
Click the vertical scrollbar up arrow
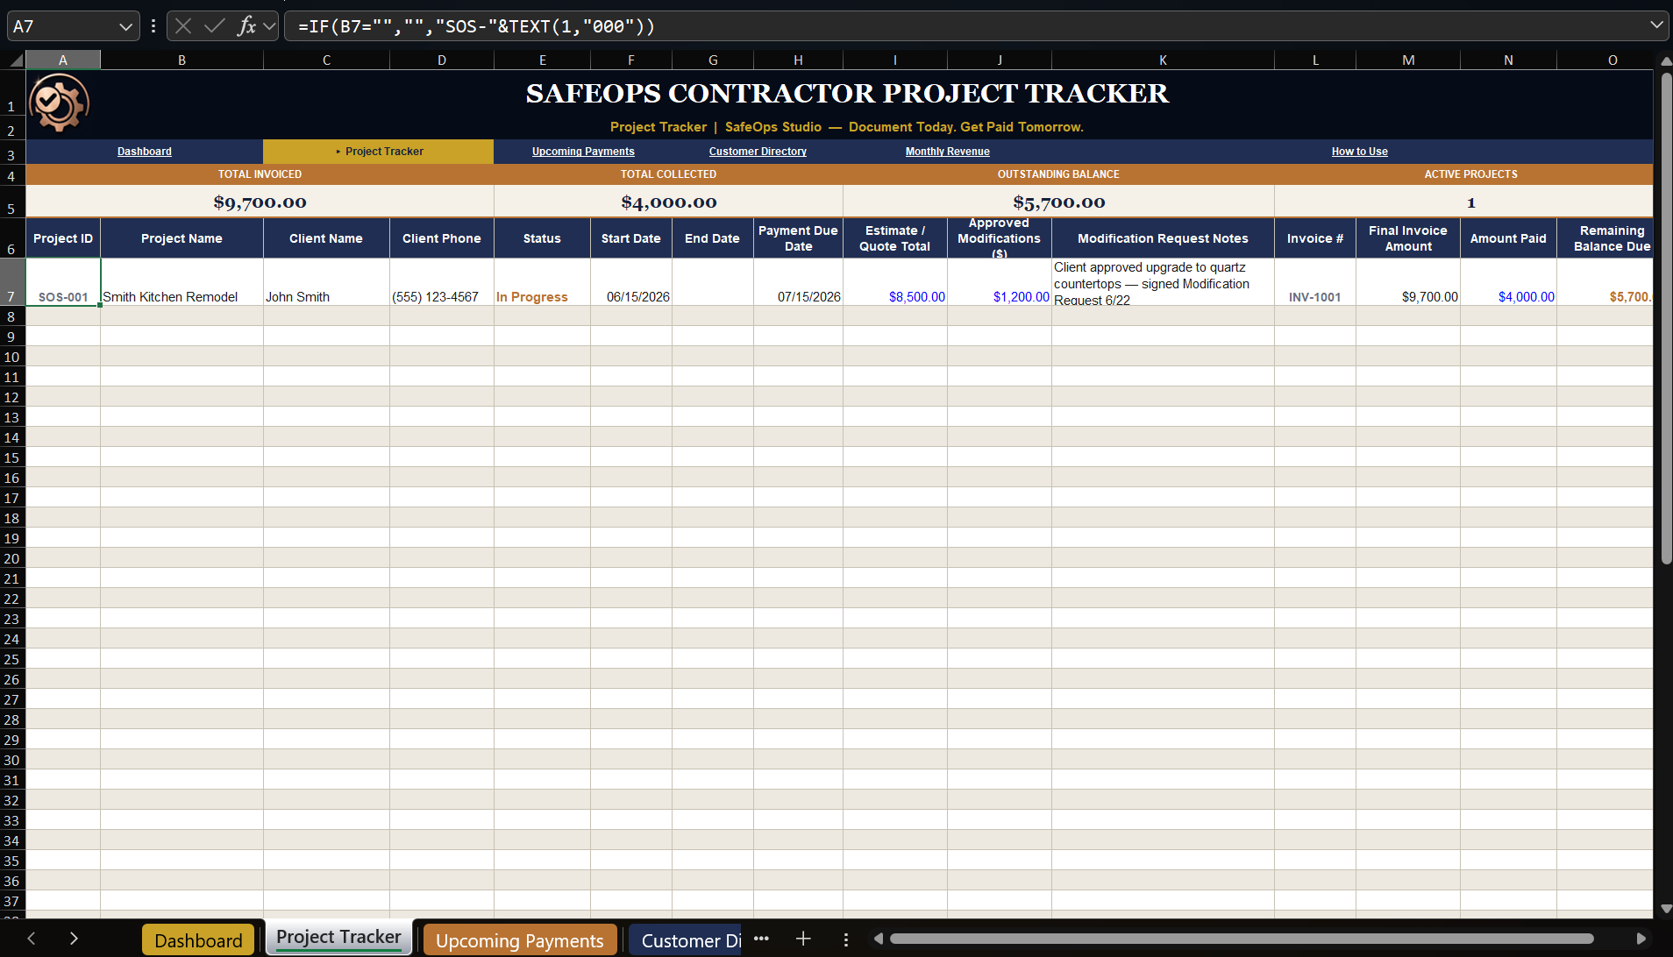coord(1666,61)
